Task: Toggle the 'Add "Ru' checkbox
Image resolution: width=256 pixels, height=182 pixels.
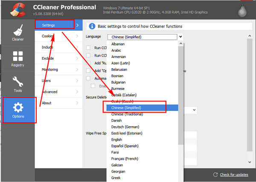Action: pyautogui.click(x=88, y=63)
